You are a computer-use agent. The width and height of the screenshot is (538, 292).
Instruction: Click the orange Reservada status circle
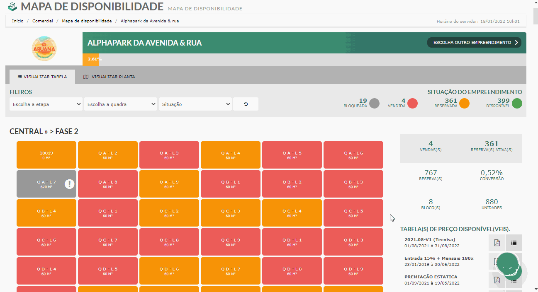(x=464, y=104)
